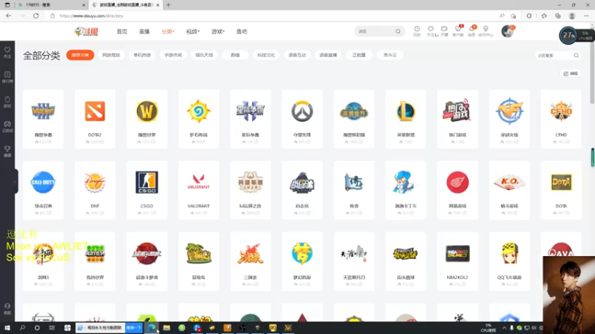Screen dimensions: 595x334
Task: Select the 科技文化 filter tab
Action: point(266,55)
